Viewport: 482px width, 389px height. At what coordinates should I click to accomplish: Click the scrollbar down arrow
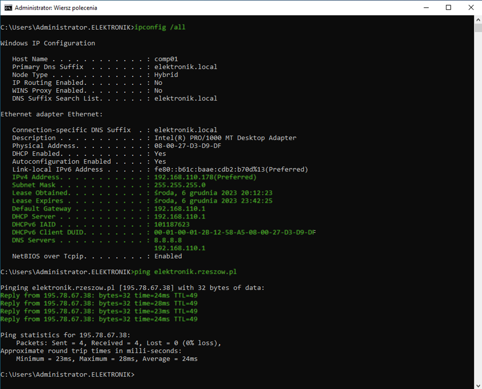click(x=477, y=384)
